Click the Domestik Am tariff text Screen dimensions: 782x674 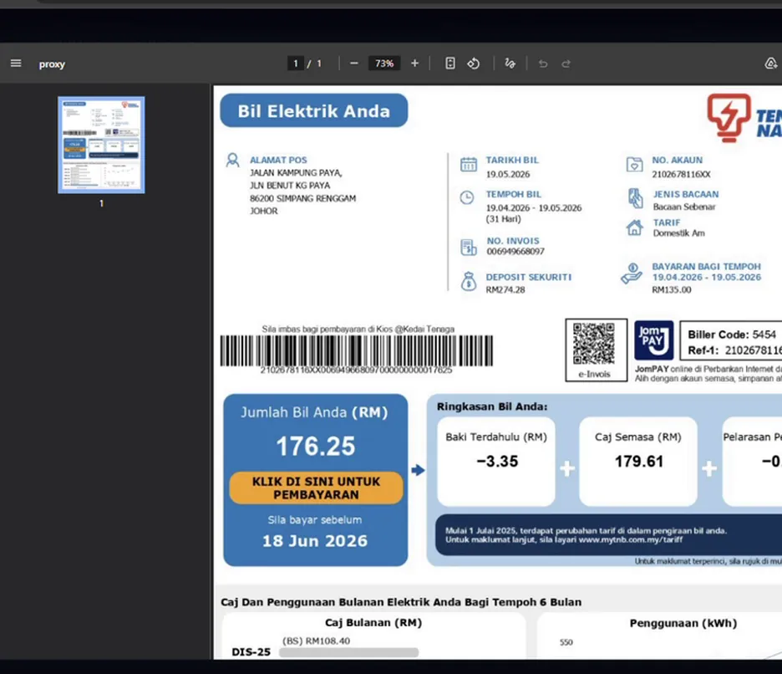pyautogui.click(x=678, y=233)
